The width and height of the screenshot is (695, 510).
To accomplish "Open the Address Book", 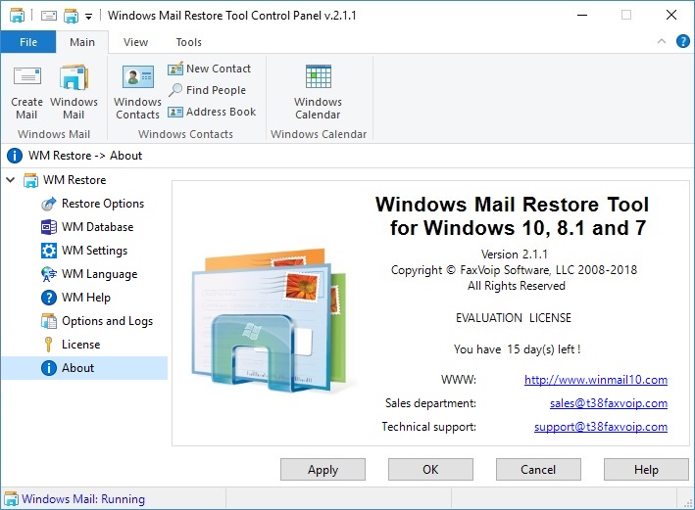I will [x=213, y=112].
